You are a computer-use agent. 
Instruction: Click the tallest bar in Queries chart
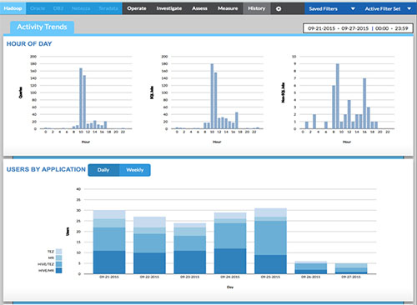(x=81, y=98)
